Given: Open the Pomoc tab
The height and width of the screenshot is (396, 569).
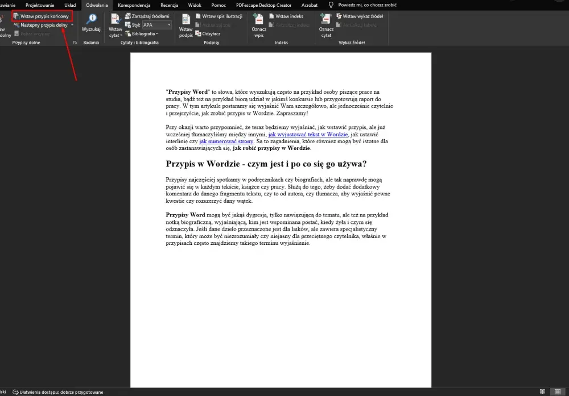Looking at the screenshot, I should tap(218, 5).
